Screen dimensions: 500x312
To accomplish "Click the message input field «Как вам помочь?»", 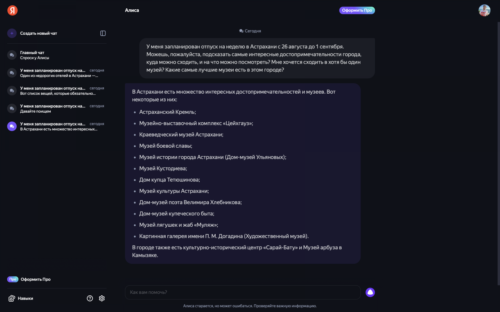I will tap(242, 292).
